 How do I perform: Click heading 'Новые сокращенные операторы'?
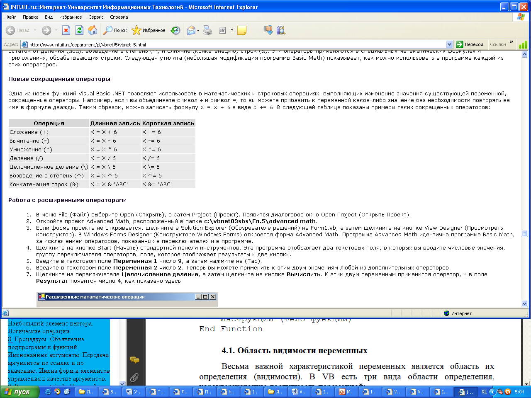pos(59,79)
